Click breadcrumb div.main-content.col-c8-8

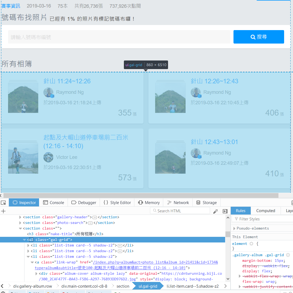84,286
